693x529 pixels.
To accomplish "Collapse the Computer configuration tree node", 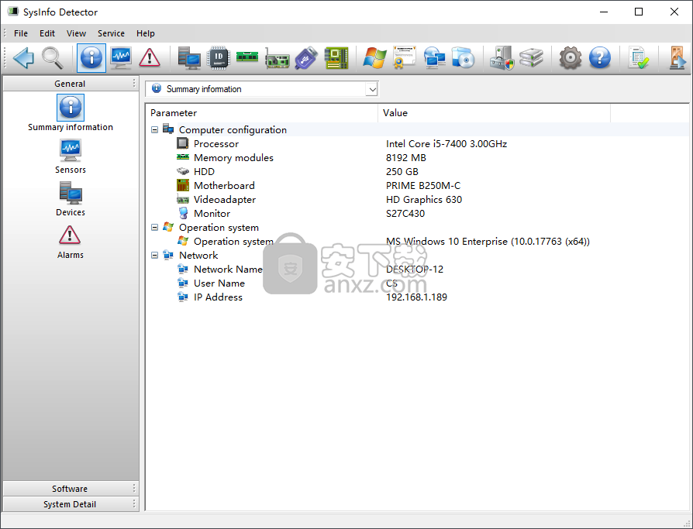I will [x=155, y=130].
